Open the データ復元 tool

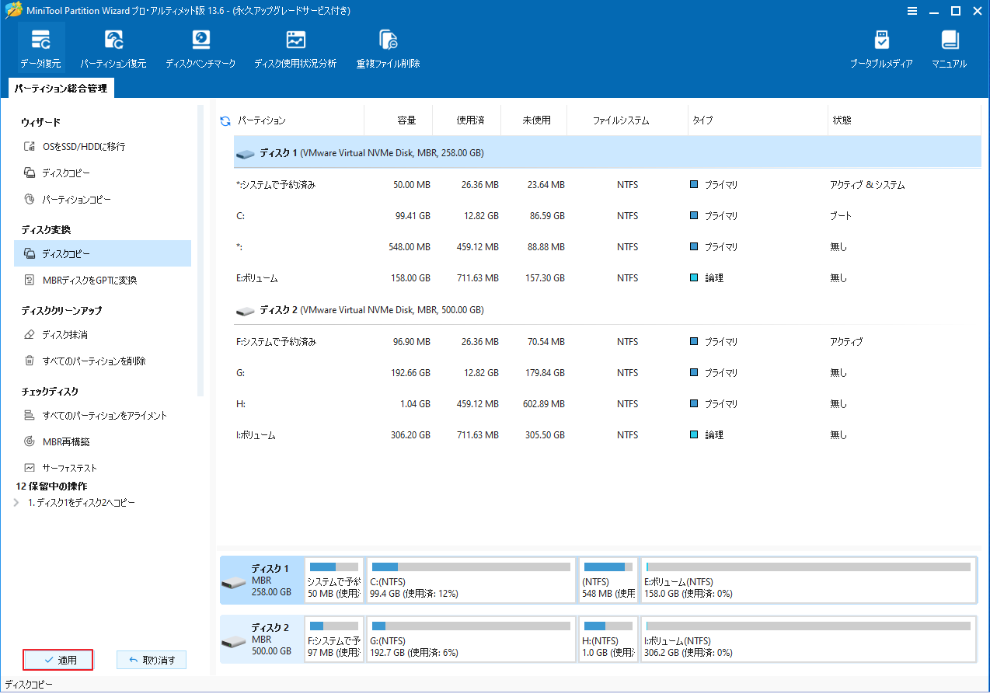(40, 48)
